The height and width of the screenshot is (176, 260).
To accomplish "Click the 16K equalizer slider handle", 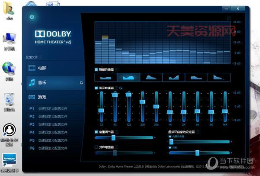I will 225,111.
